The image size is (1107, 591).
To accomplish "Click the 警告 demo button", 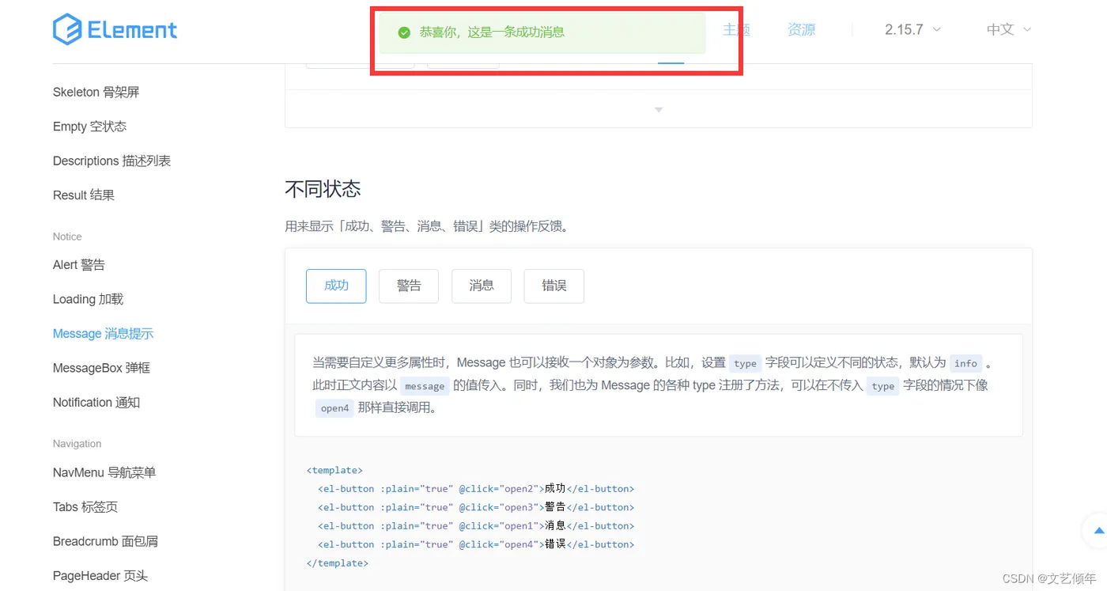I will [408, 286].
